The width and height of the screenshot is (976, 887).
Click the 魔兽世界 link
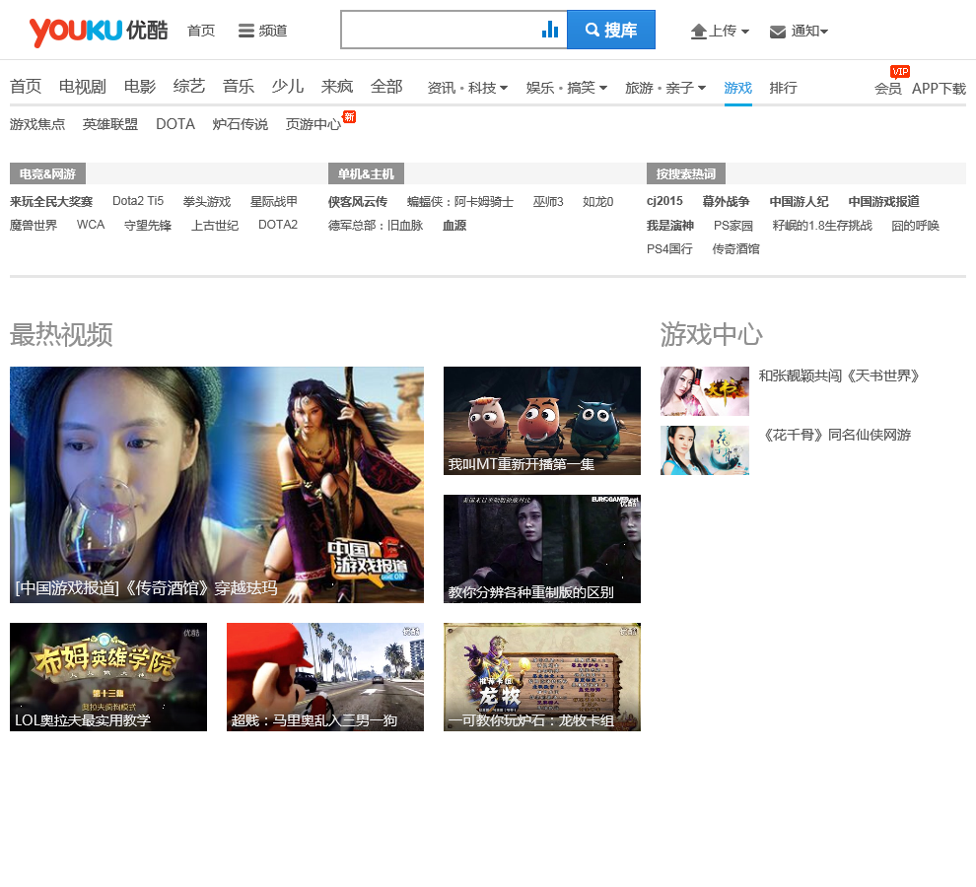click(x=34, y=226)
